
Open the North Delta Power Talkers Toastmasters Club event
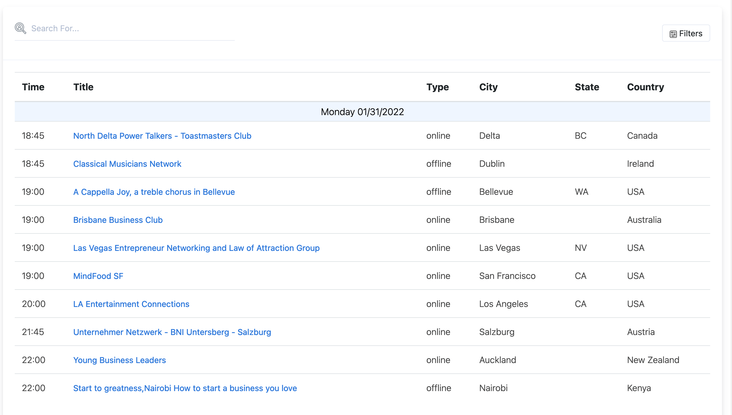(162, 136)
